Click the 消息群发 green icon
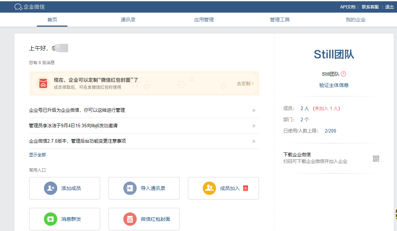The width and height of the screenshot is (397, 231). (51, 219)
